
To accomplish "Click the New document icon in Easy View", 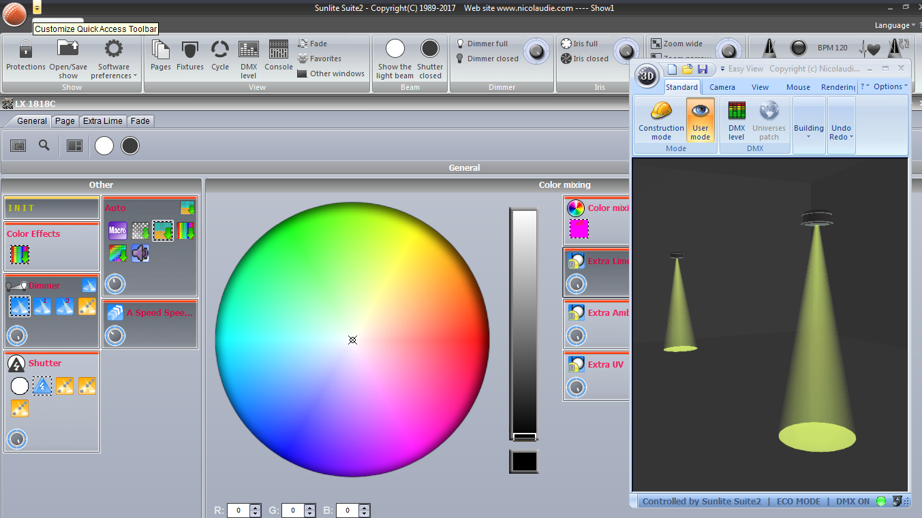I will coord(672,69).
